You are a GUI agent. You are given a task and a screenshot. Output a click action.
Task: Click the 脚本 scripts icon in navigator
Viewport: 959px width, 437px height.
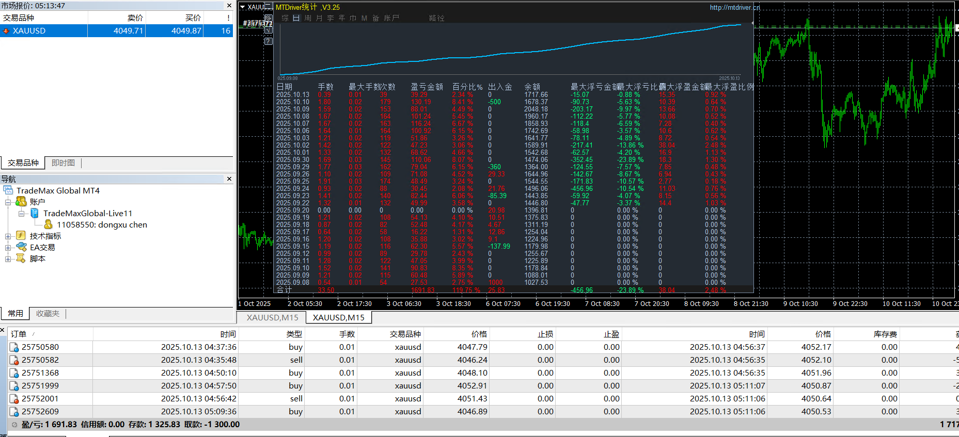click(x=21, y=258)
